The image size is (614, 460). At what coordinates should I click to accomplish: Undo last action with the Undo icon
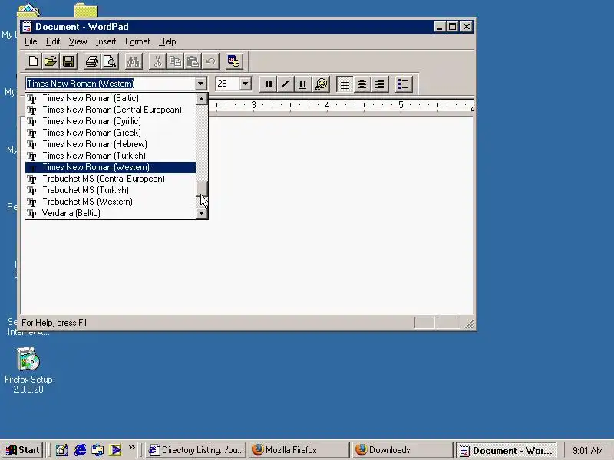coord(210,61)
